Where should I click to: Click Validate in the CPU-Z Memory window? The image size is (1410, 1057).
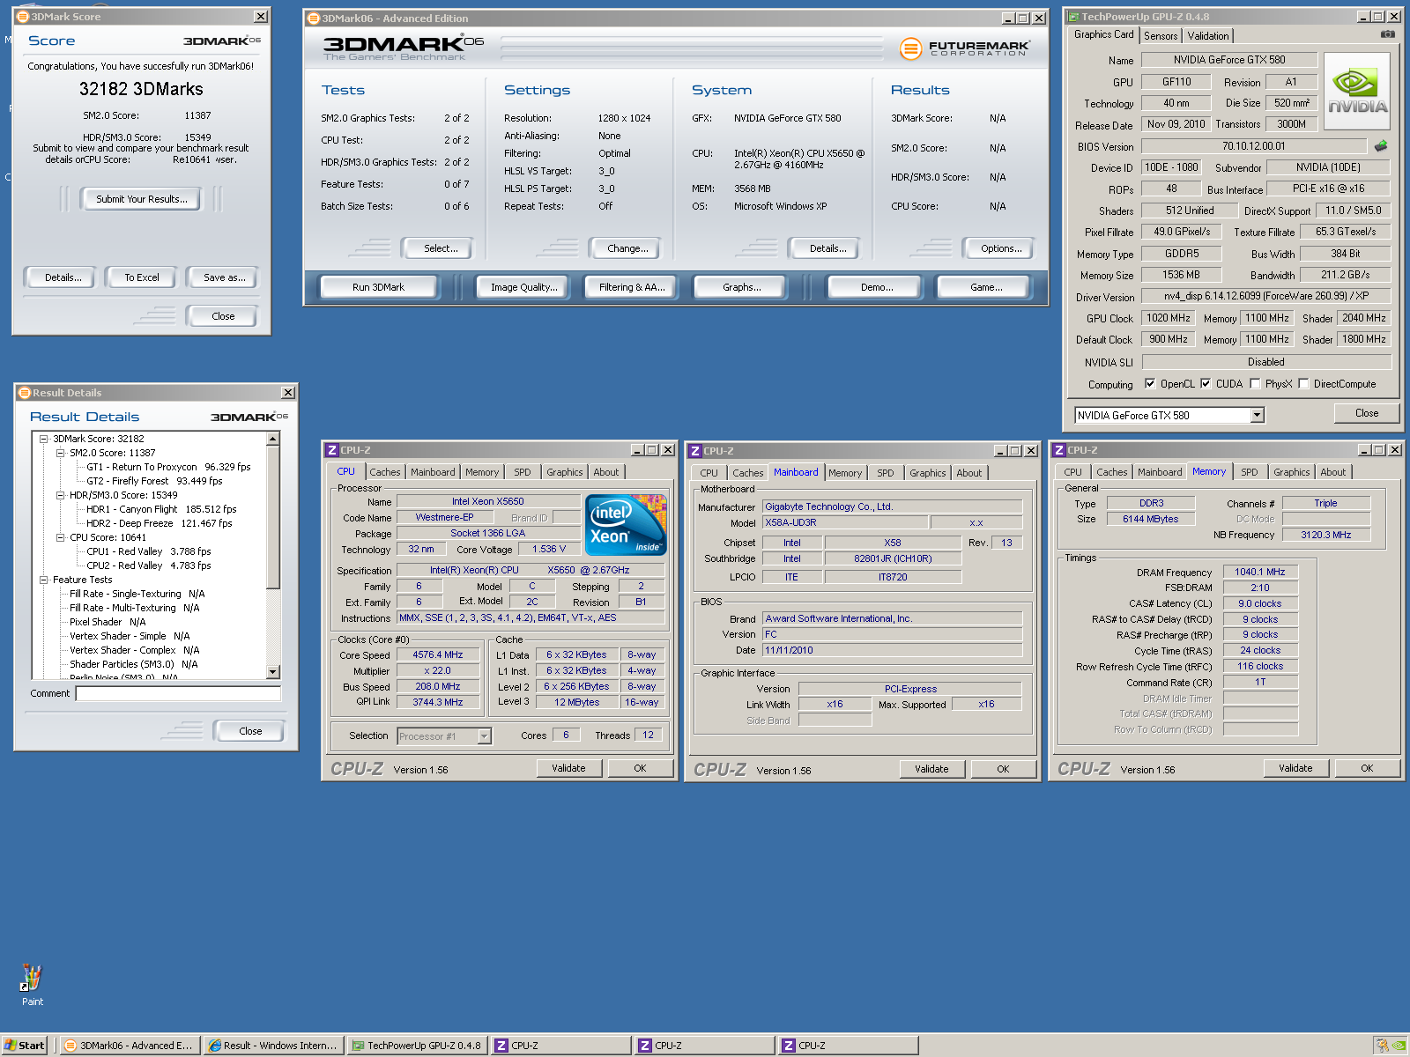(x=1295, y=768)
